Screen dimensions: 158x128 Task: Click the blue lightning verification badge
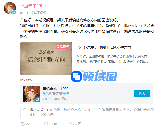click(x=14, y=12)
